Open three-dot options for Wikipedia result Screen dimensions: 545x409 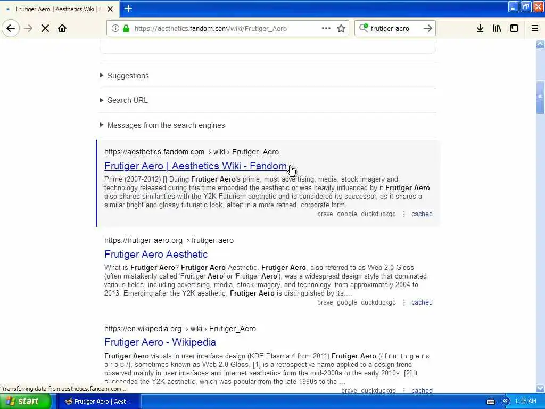(403, 390)
